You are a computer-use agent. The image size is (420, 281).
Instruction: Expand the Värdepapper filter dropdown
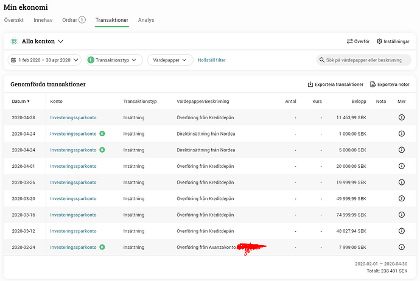point(170,60)
